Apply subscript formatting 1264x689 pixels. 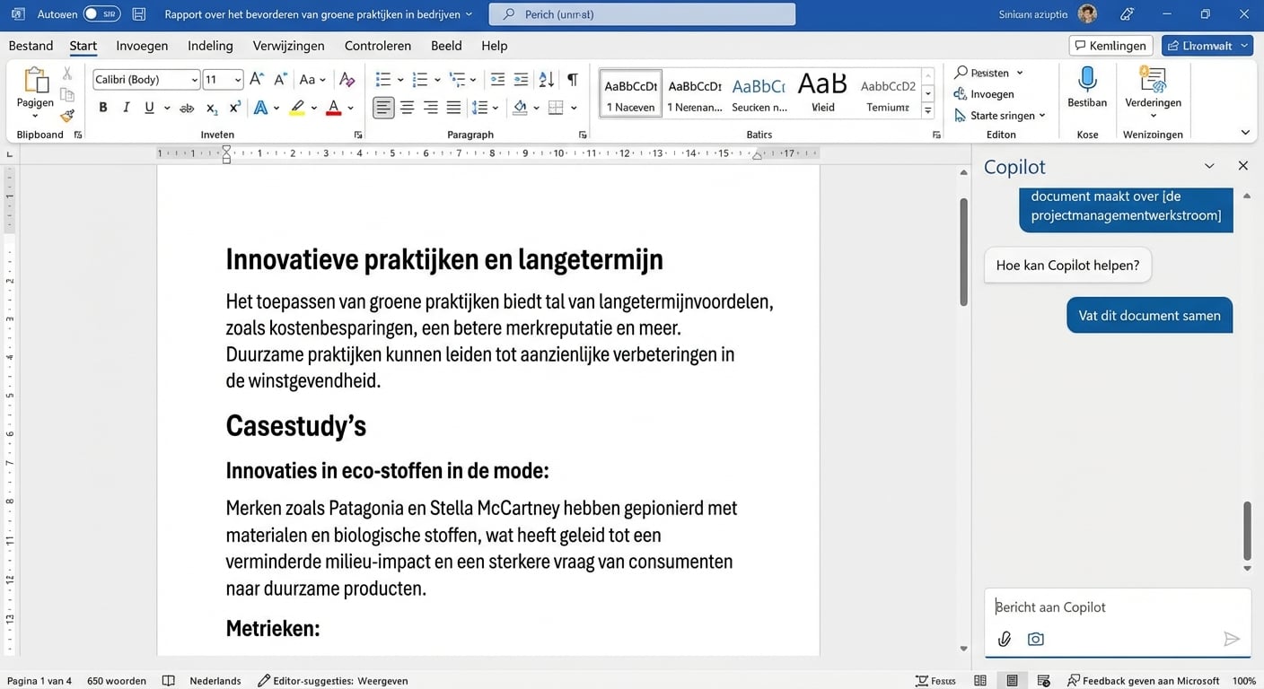(x=212, y=107)
